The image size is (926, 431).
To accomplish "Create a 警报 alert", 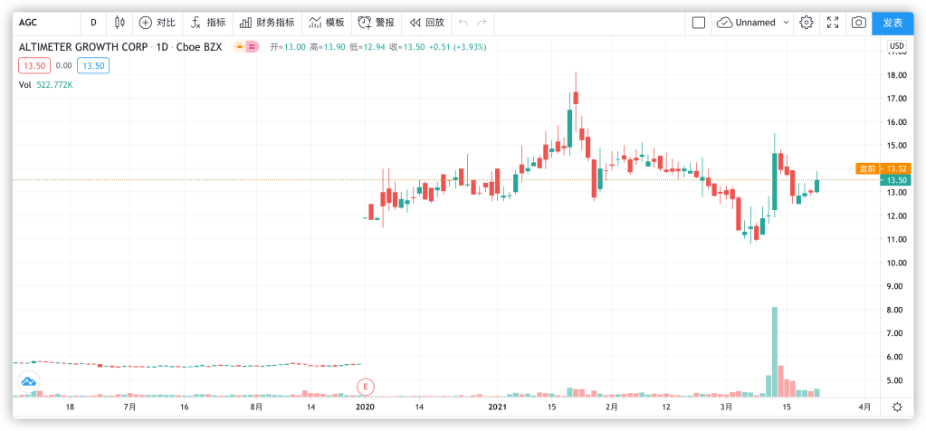I will (376, 22).
